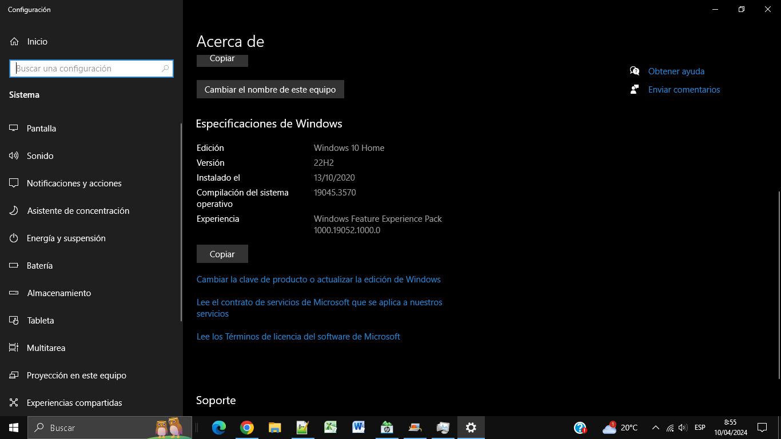The image size is (781, 439).
Task: Click the Enviar comentarios person icon
Action: tap(634, 89)
